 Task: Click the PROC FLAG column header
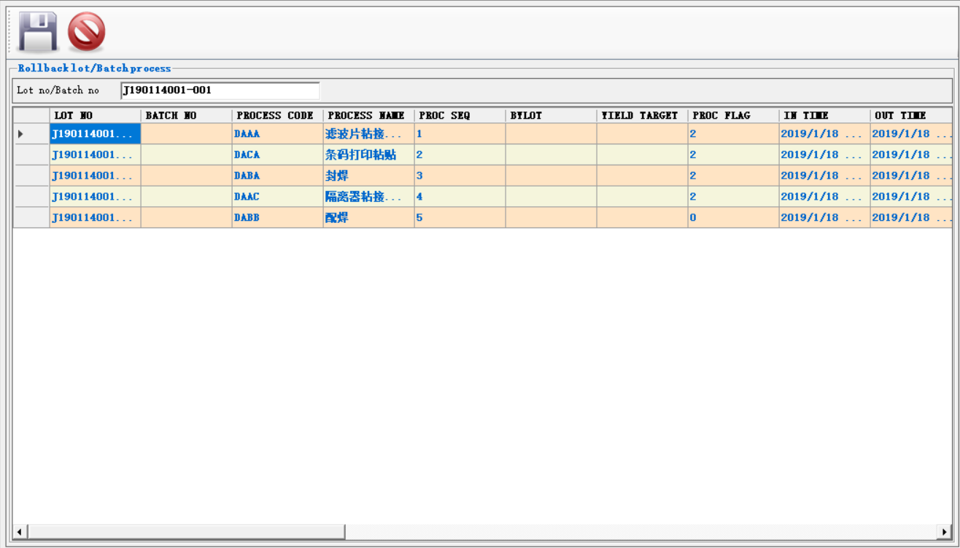coord(733,115)
